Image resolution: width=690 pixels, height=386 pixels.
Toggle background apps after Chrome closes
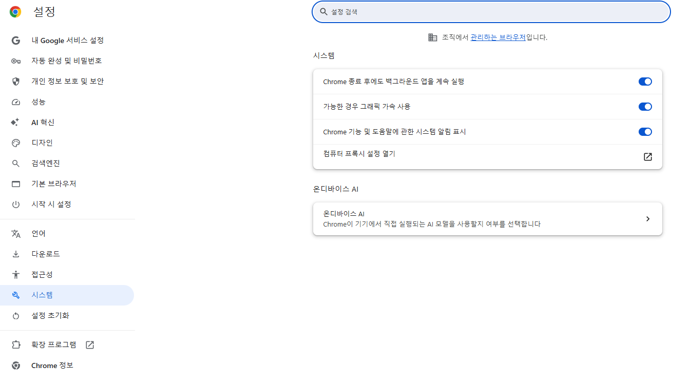tap(645, 82)
